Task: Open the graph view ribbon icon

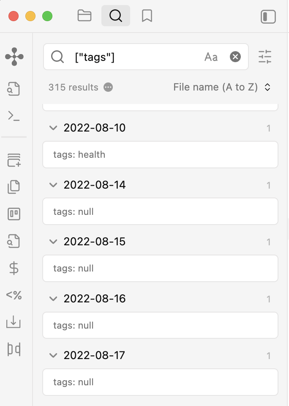Action: [14, 56]
